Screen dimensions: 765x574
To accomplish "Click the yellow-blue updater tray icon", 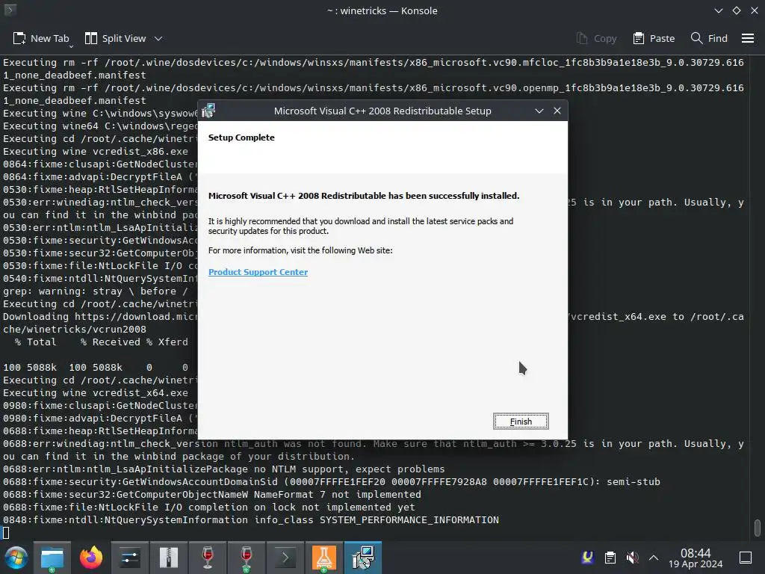I will click(588, 557).
